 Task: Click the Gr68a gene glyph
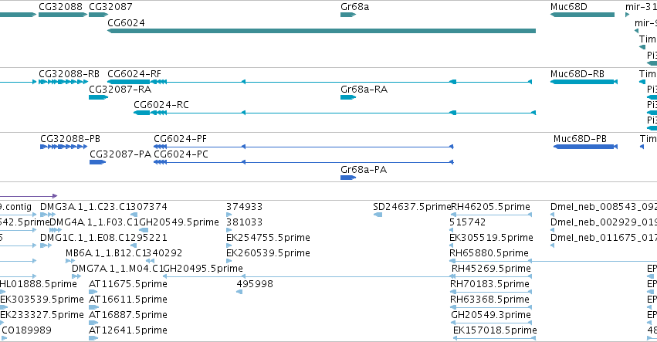(348, 15)
